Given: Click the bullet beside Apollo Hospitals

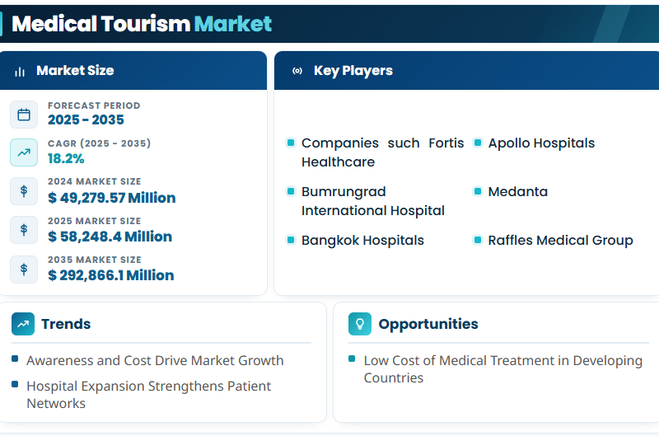Looking at the screenshot, I should tap(478, 143).
